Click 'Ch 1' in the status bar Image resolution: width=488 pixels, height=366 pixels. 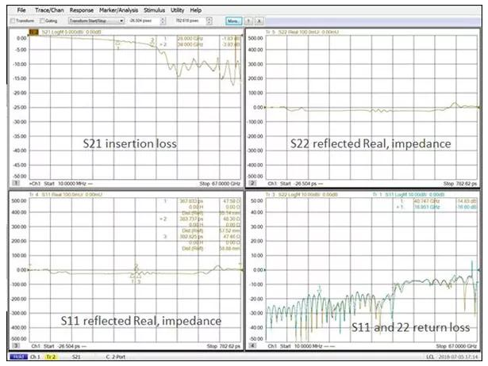[x=35, y=357]
